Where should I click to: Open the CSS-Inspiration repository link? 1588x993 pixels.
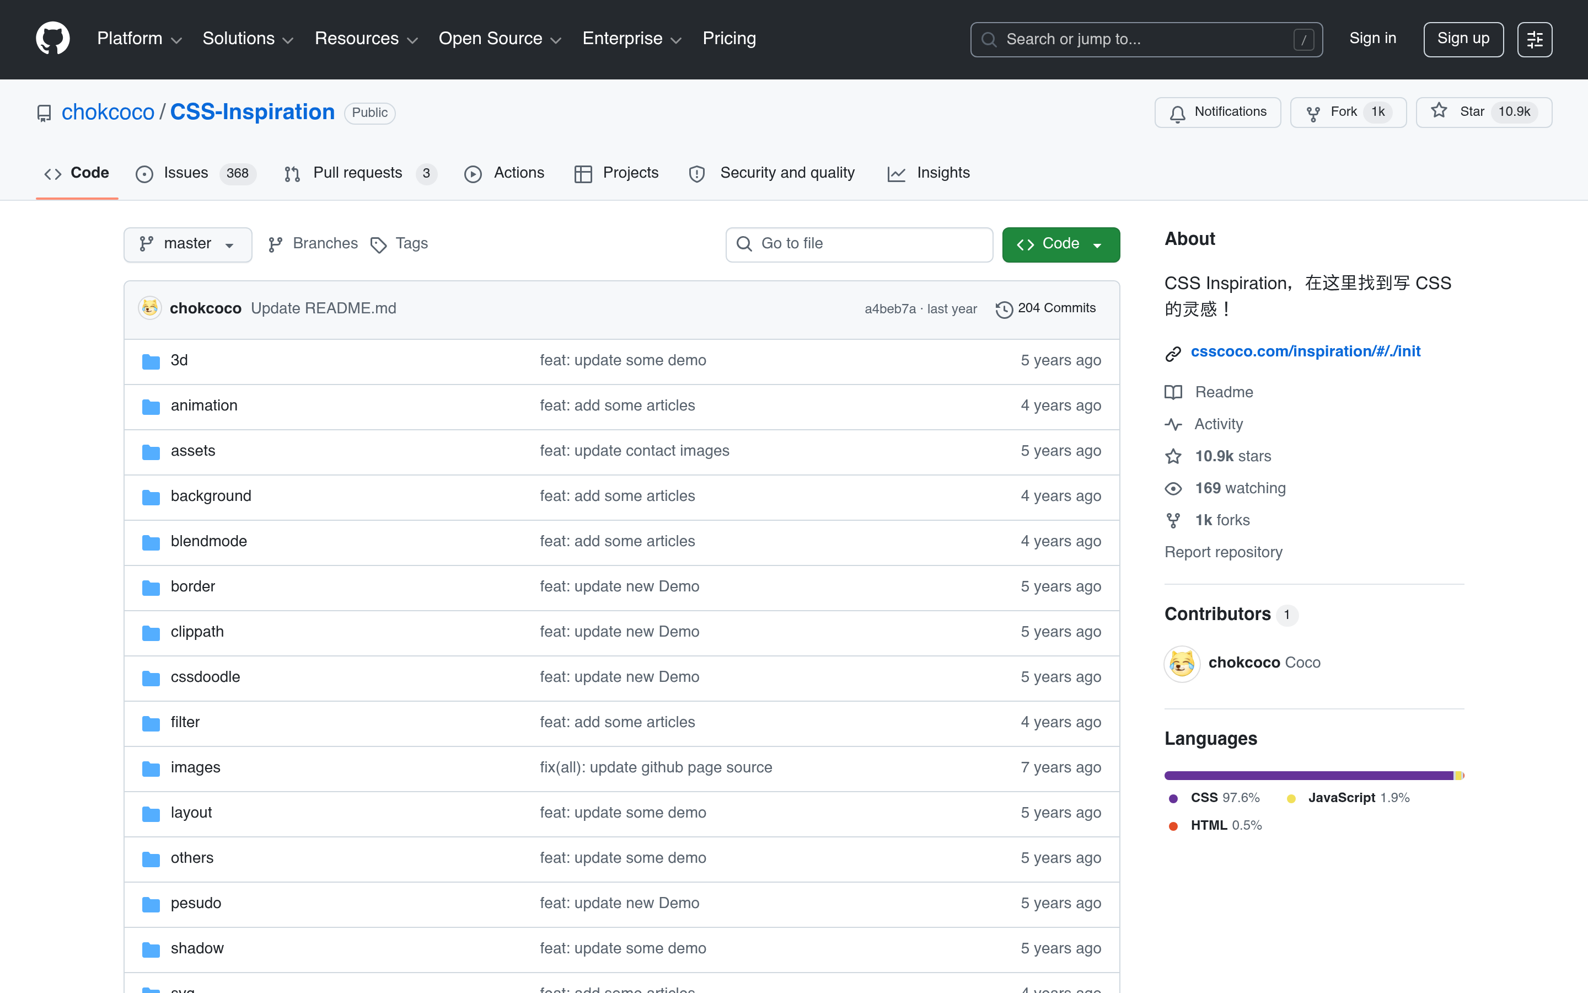click(252, 113)
